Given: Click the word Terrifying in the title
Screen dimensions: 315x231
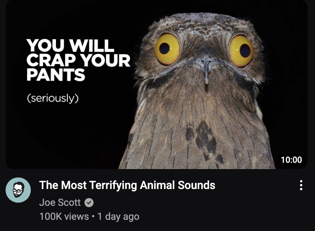Looking at the screenshot, I should pyautogui.click(x=113, y=185).
